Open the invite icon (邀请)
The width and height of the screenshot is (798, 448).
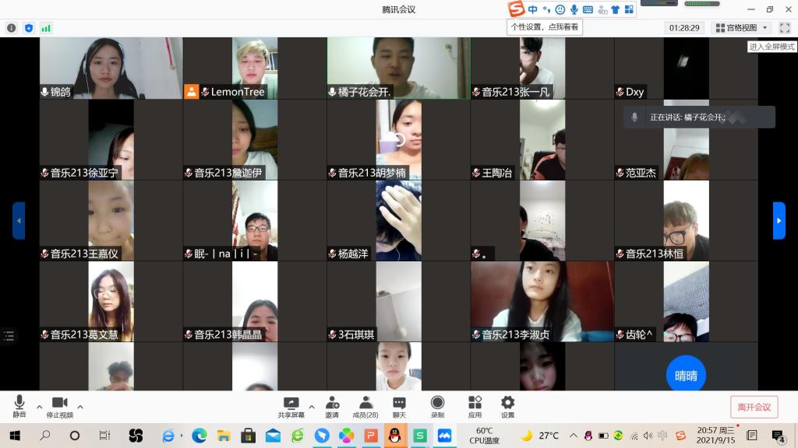click(x=332, y=404)
